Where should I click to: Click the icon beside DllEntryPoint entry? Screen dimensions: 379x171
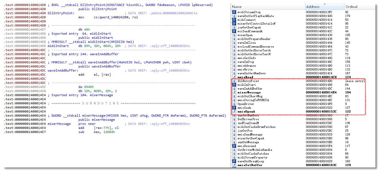pos(234,81)
